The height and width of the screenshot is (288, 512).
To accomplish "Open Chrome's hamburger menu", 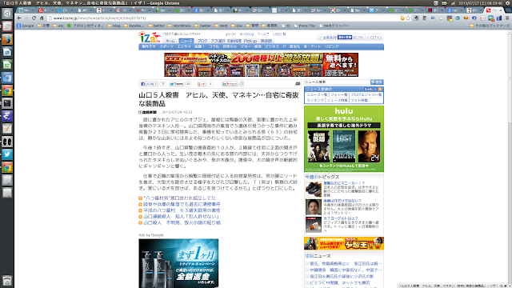I will click(506, 18).
